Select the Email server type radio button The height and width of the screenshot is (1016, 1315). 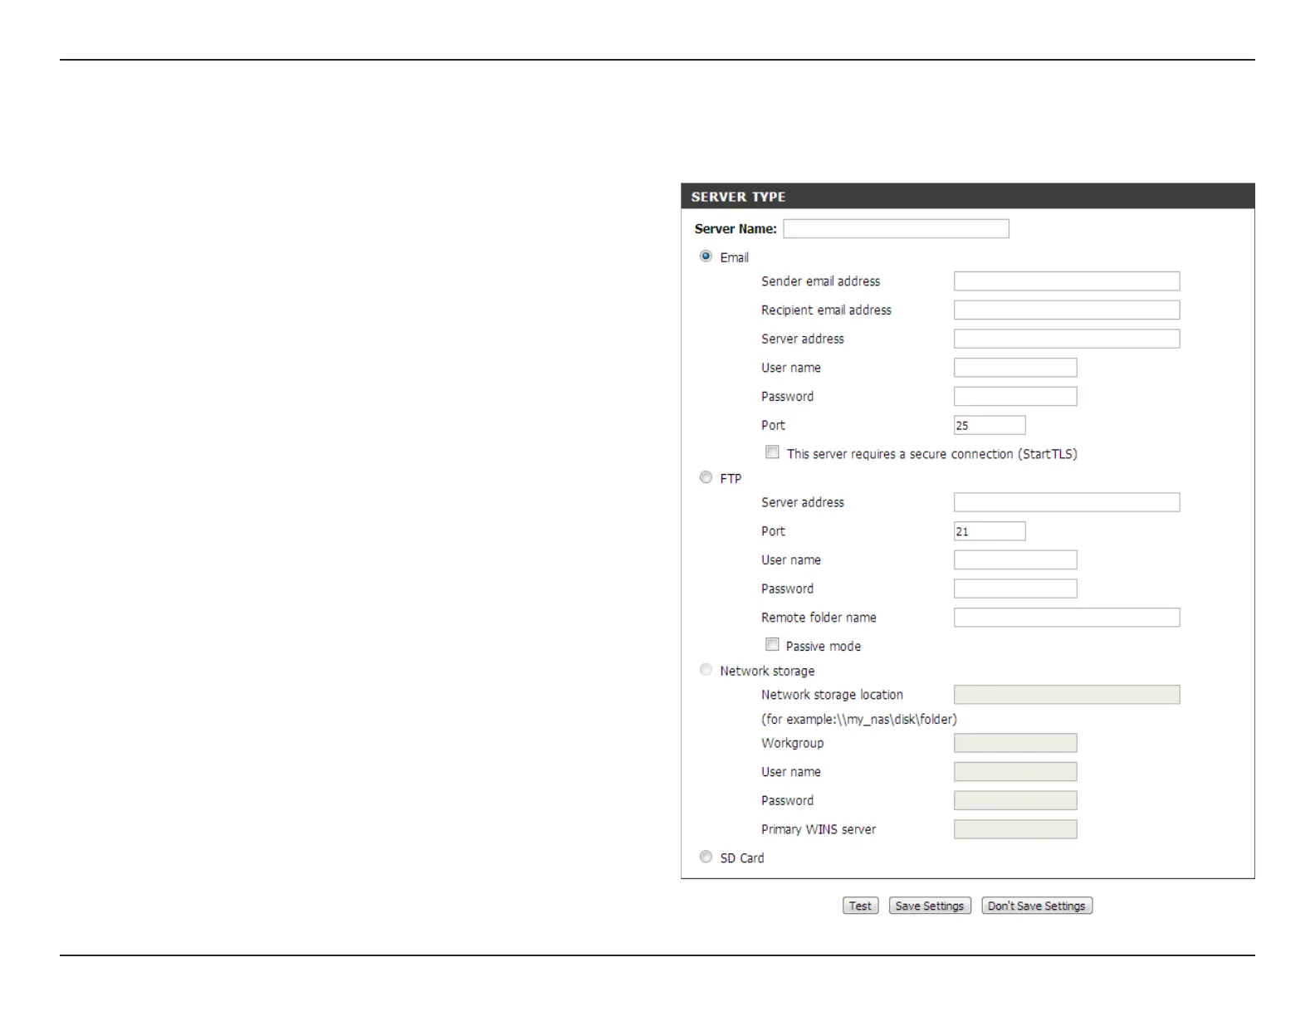[x=706, y=256]
